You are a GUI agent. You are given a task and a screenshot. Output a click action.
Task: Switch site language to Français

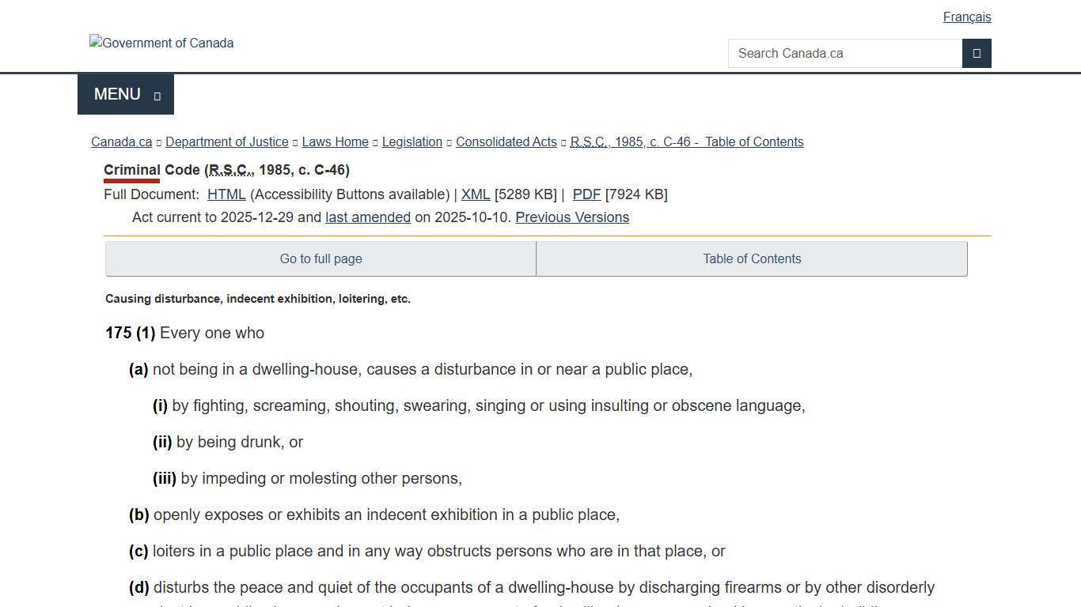pos(967,17)
